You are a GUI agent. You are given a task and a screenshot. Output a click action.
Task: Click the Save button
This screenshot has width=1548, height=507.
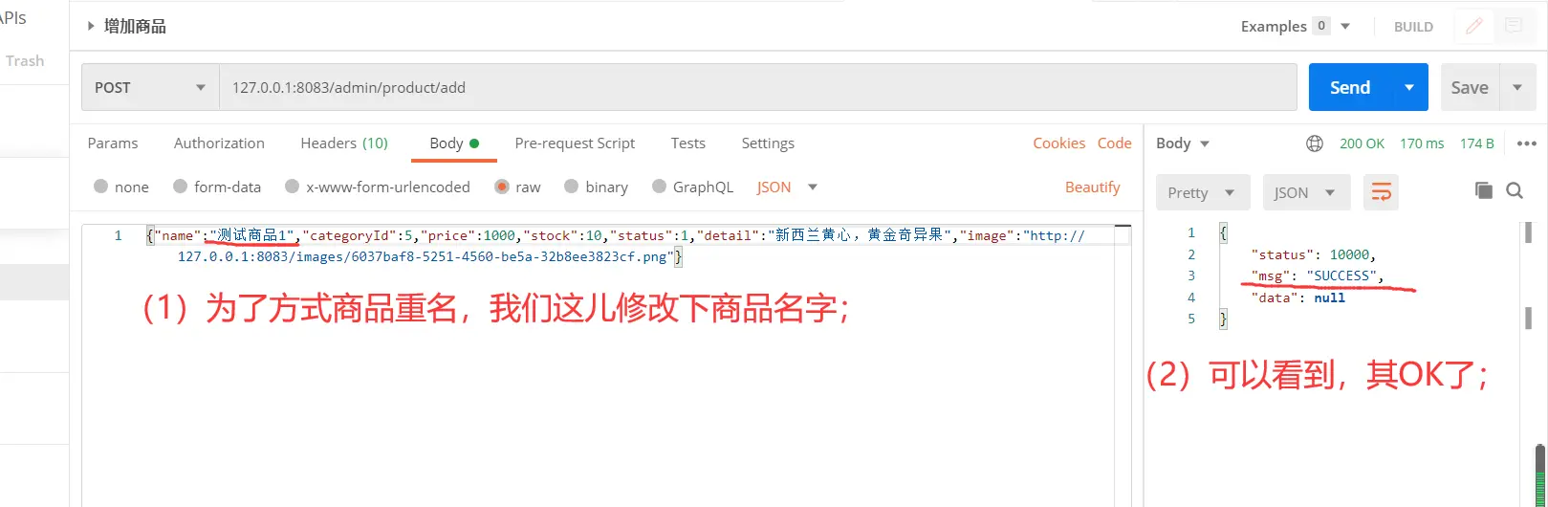1470,87
